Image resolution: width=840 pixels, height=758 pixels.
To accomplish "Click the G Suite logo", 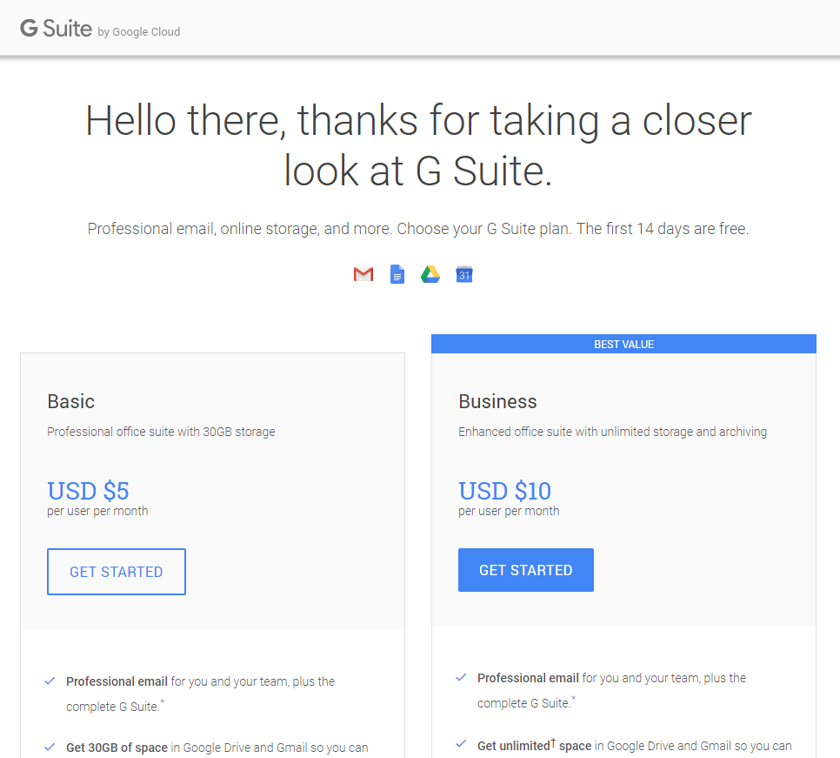I will click(x=57, y=29).
